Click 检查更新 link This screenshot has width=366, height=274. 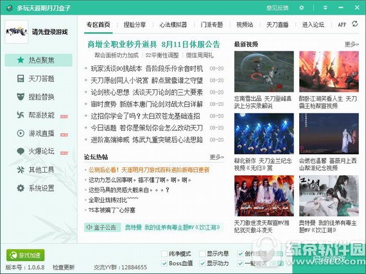click(64, 267)
